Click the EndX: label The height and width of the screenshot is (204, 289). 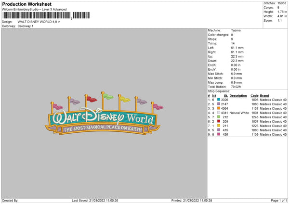pos(212,65)
